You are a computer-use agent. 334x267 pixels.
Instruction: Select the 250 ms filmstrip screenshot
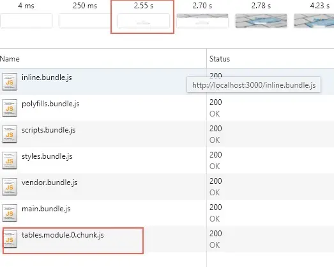click(85, 20)
